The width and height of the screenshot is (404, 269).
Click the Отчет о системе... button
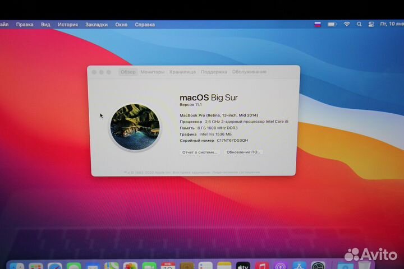pyautogui.click(x=200, y=152)
